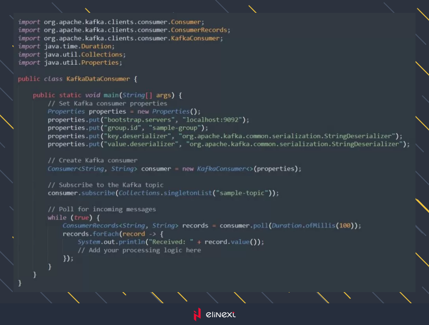Viewport: 429px width, 325px height.
Task: Click the forEach method on records
Action: [104, 234]
